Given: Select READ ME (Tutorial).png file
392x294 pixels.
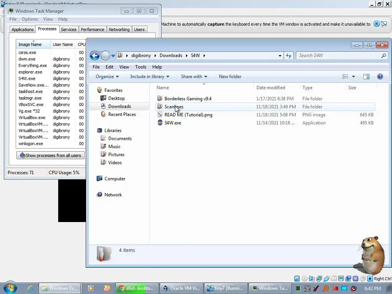Looking at the screenshot, I should (x=188, y=115).
